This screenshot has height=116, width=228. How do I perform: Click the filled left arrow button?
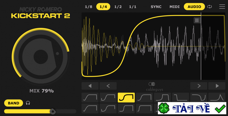click(x=90, y=86)
